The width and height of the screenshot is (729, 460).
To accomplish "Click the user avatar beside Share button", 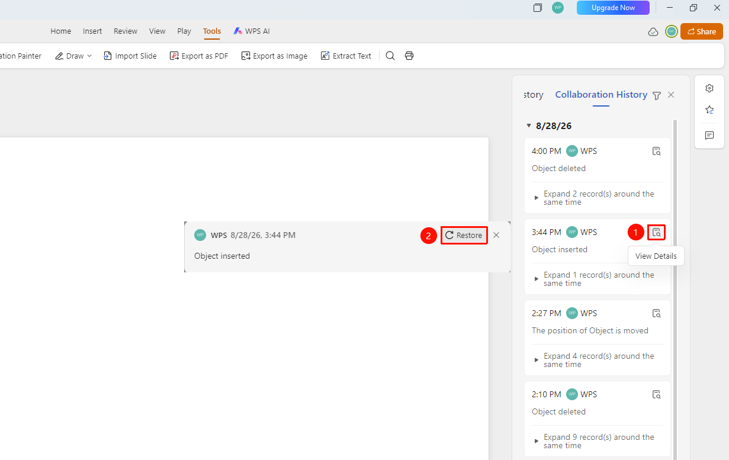I will coord(671,31).
